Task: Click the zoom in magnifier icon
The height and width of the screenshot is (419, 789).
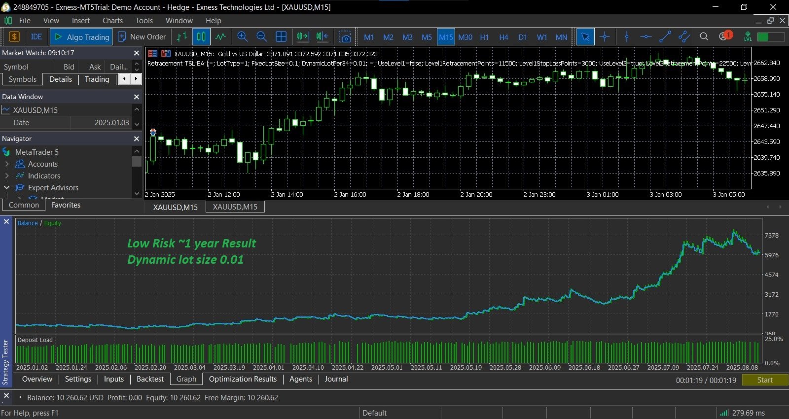Action: [242, 37]
